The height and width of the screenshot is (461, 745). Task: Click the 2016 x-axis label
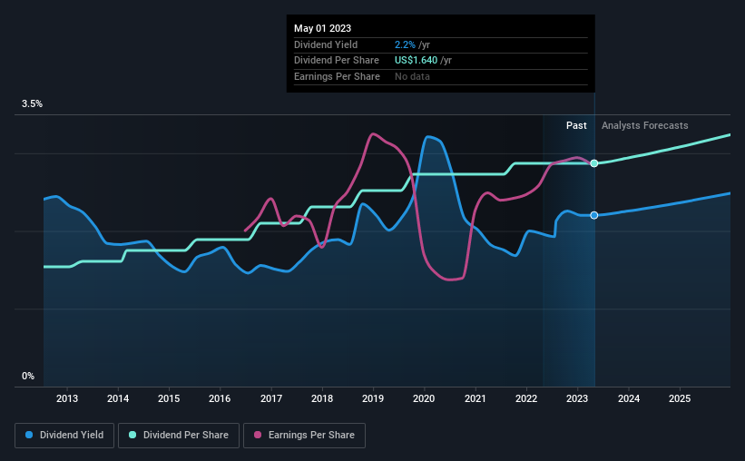[x=220, y=398]
